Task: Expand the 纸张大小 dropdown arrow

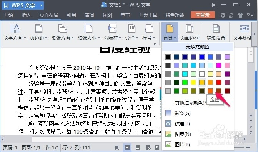Action: tap(98, 38)
